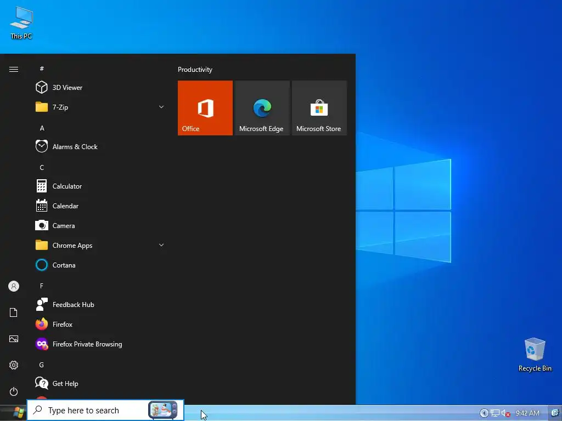Open 3D Viewer from the app list
Image resolution: width=562 pixels, height=421 pixels.
tap(100, 87)
